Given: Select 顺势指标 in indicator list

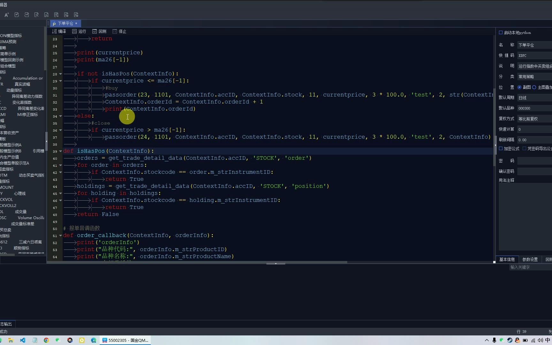Looking at the screenshot, I should click(x=21, y=248).
